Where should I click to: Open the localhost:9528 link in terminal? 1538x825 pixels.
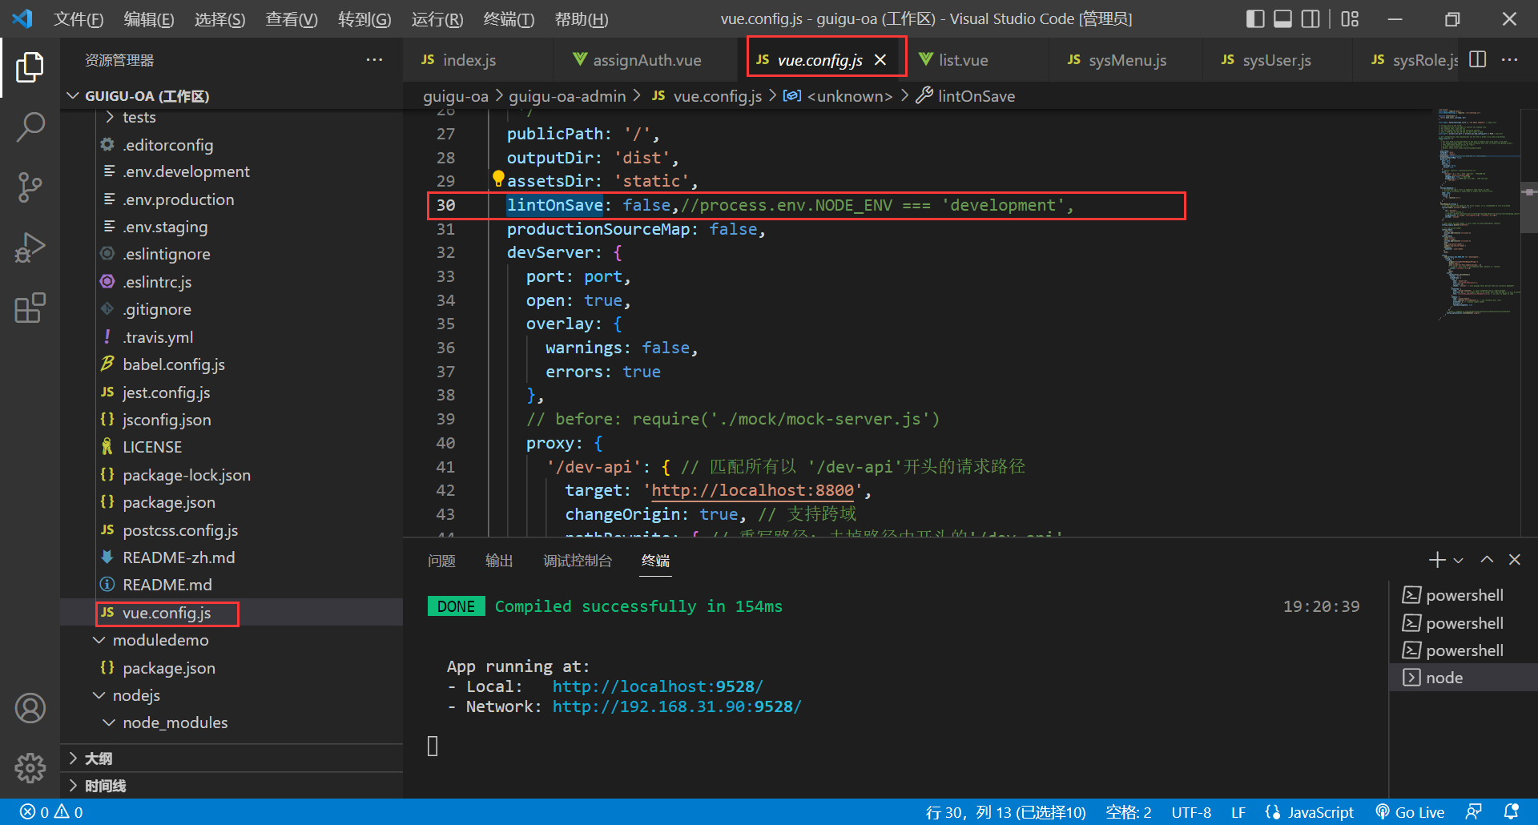tap(657, 686)
